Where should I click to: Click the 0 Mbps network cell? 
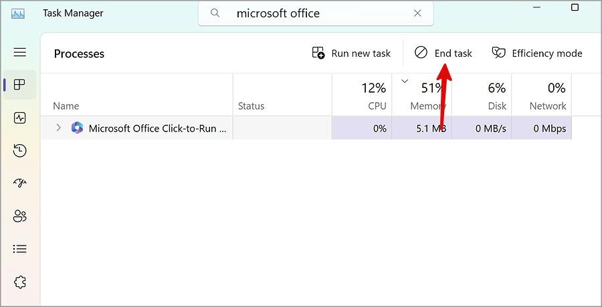click(x=542, y=128)
